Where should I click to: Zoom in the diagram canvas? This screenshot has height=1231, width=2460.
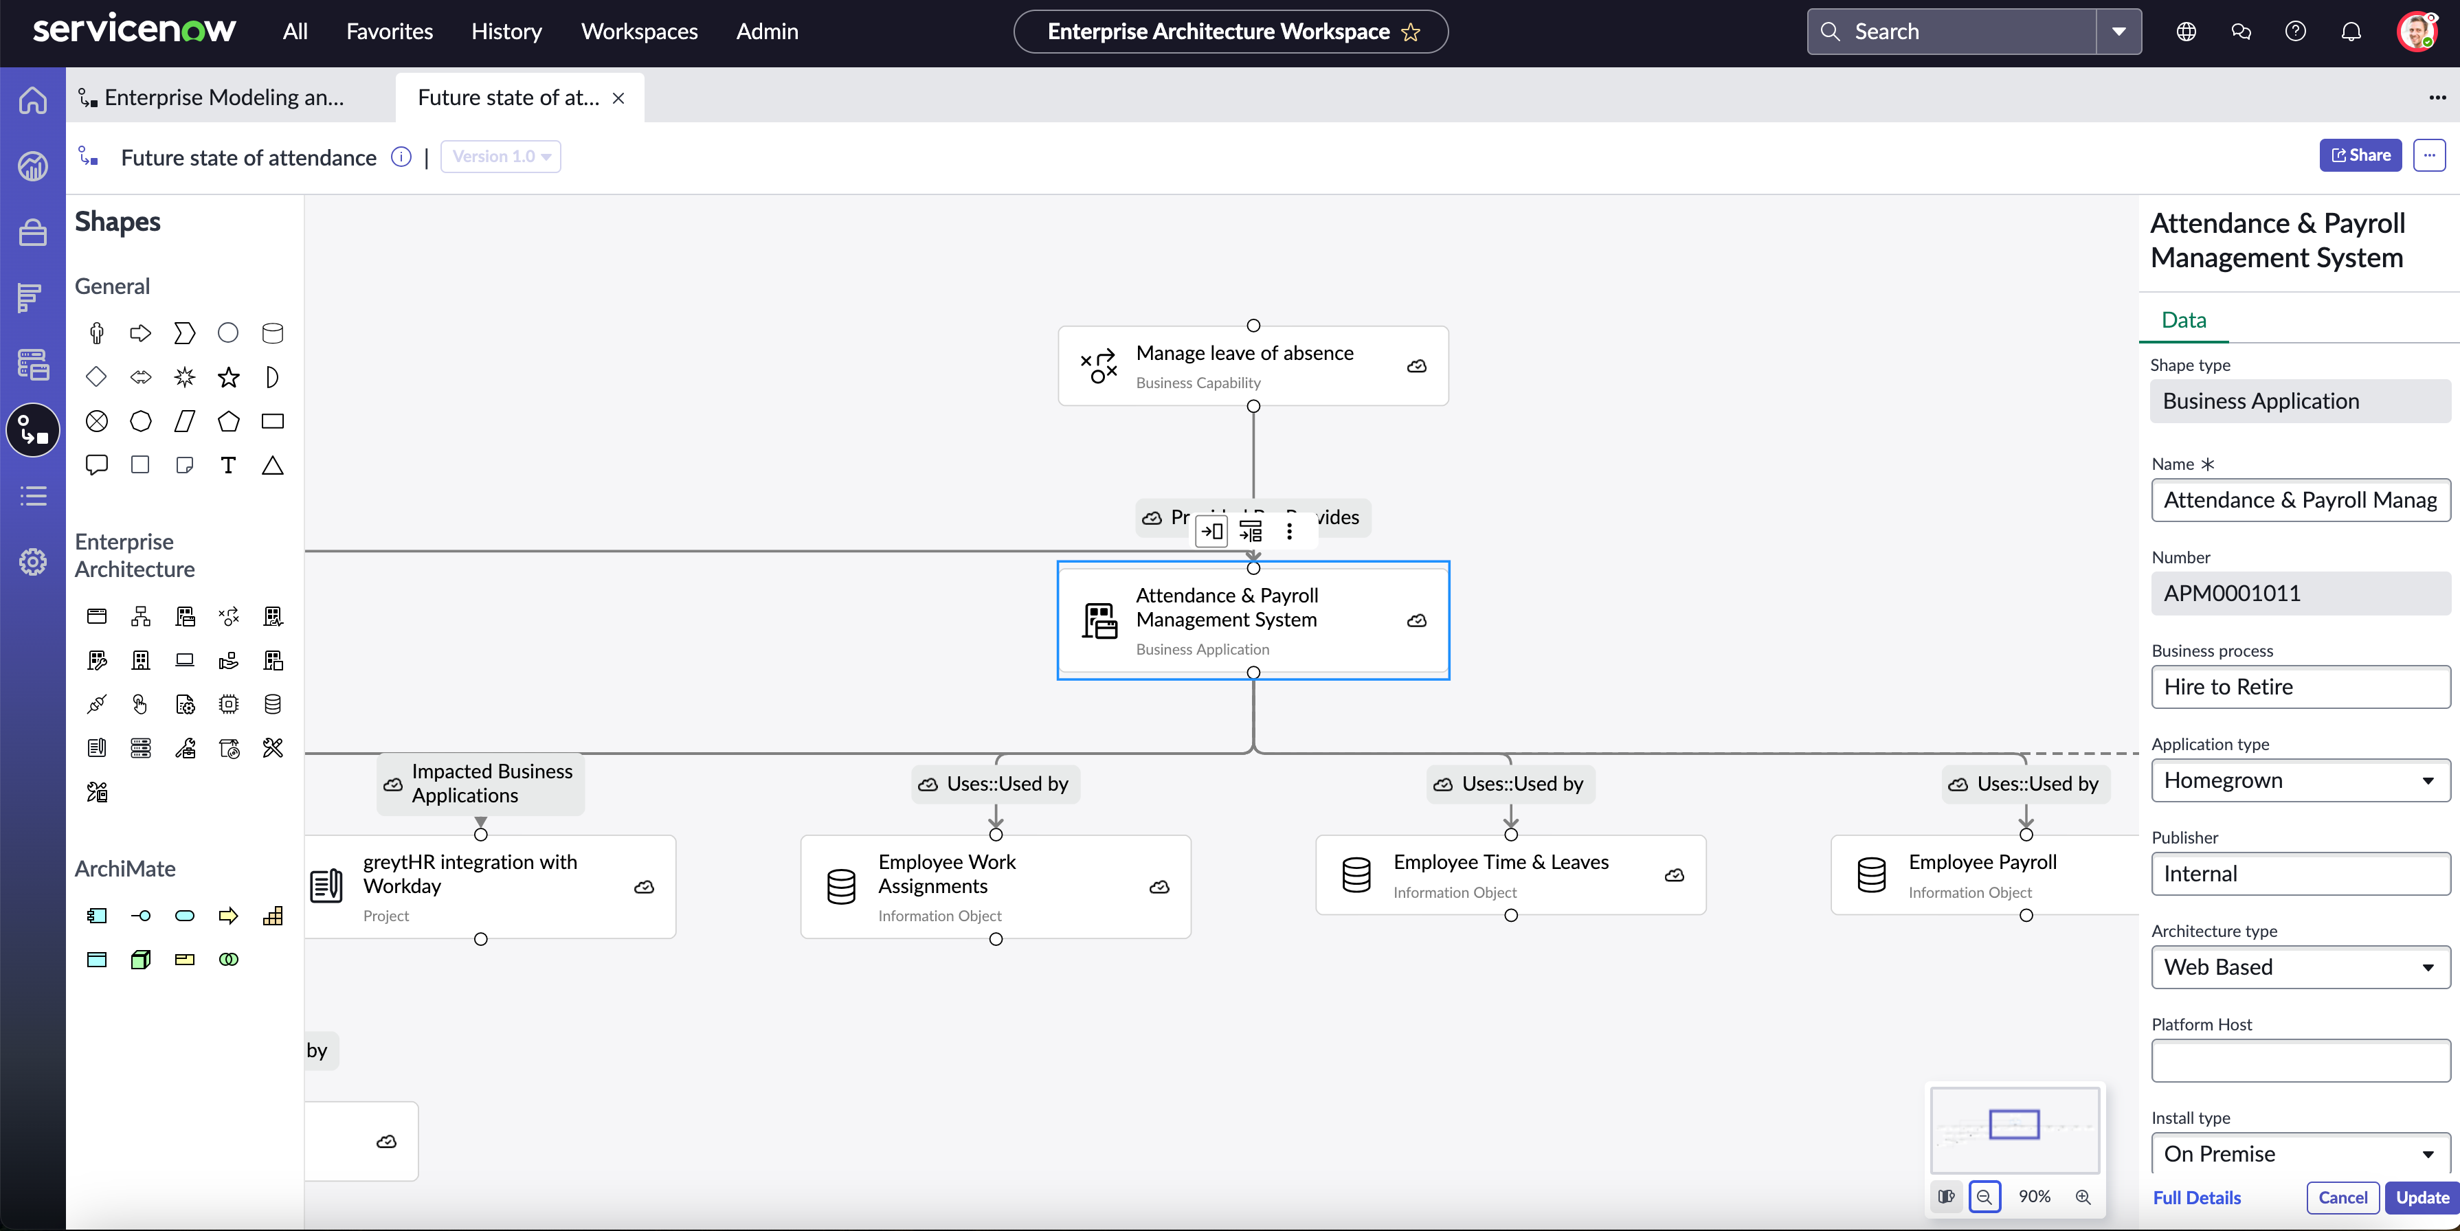click(2083, 1197)
